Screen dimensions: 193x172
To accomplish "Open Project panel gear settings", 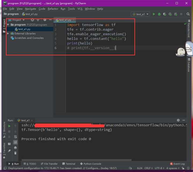I will (45, 20).
